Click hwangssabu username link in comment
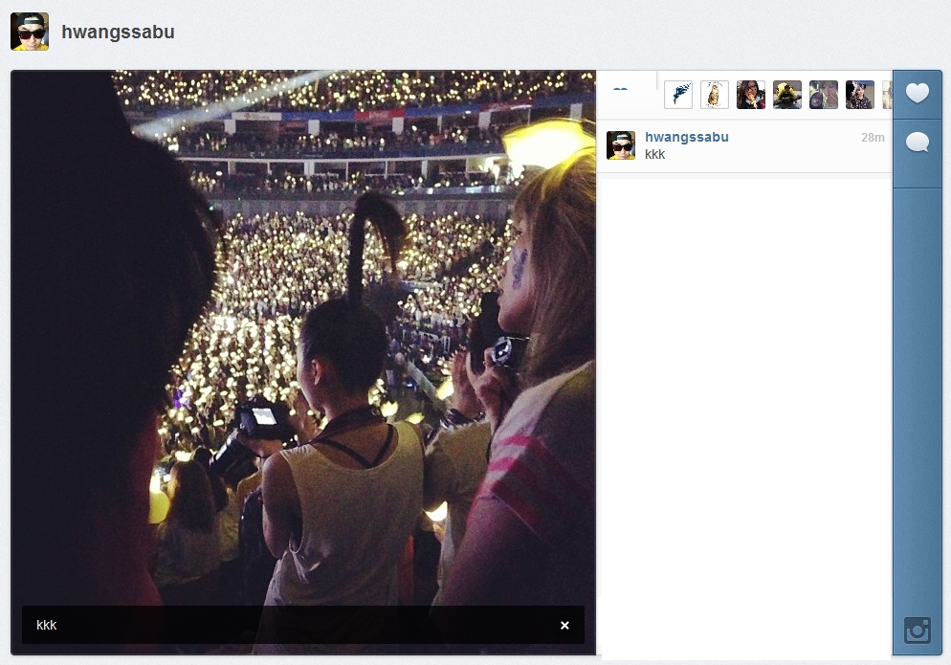The height and width of the screenshot is (665, 951). point(687,137)
